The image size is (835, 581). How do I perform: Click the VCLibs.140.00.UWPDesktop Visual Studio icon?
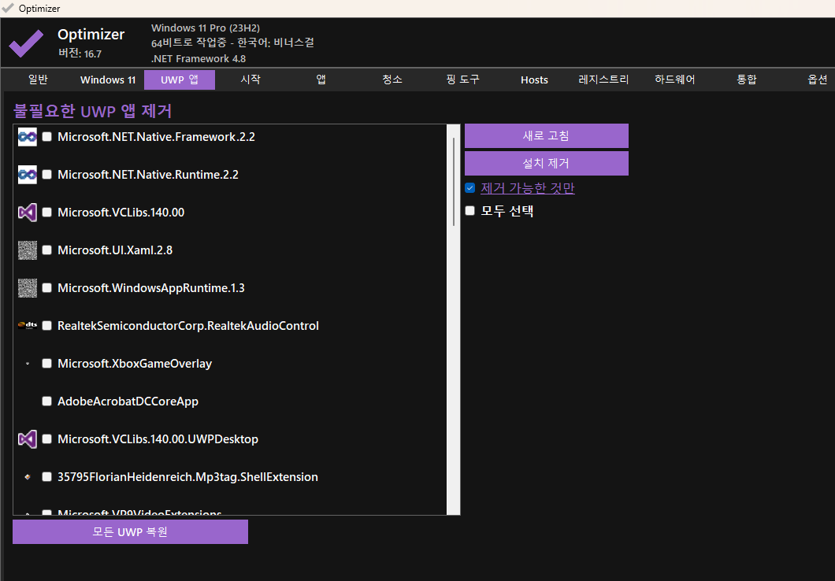pyautogui.click(x=28, y=439)
